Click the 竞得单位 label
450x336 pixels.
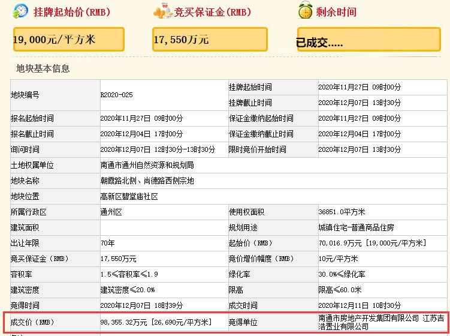pos(243,322)
